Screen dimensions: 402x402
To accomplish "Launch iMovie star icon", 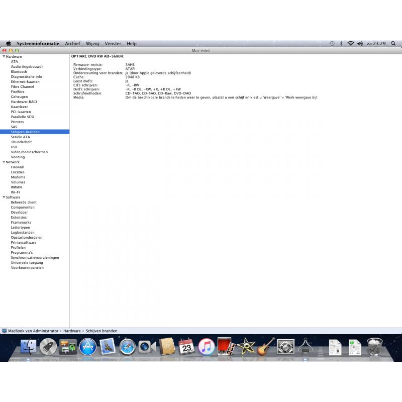I will 246,347.
